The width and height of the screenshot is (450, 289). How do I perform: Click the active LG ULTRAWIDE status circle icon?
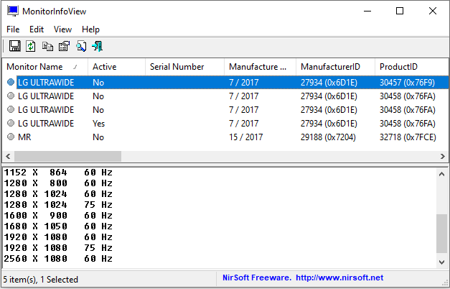[x=11, y=124]
